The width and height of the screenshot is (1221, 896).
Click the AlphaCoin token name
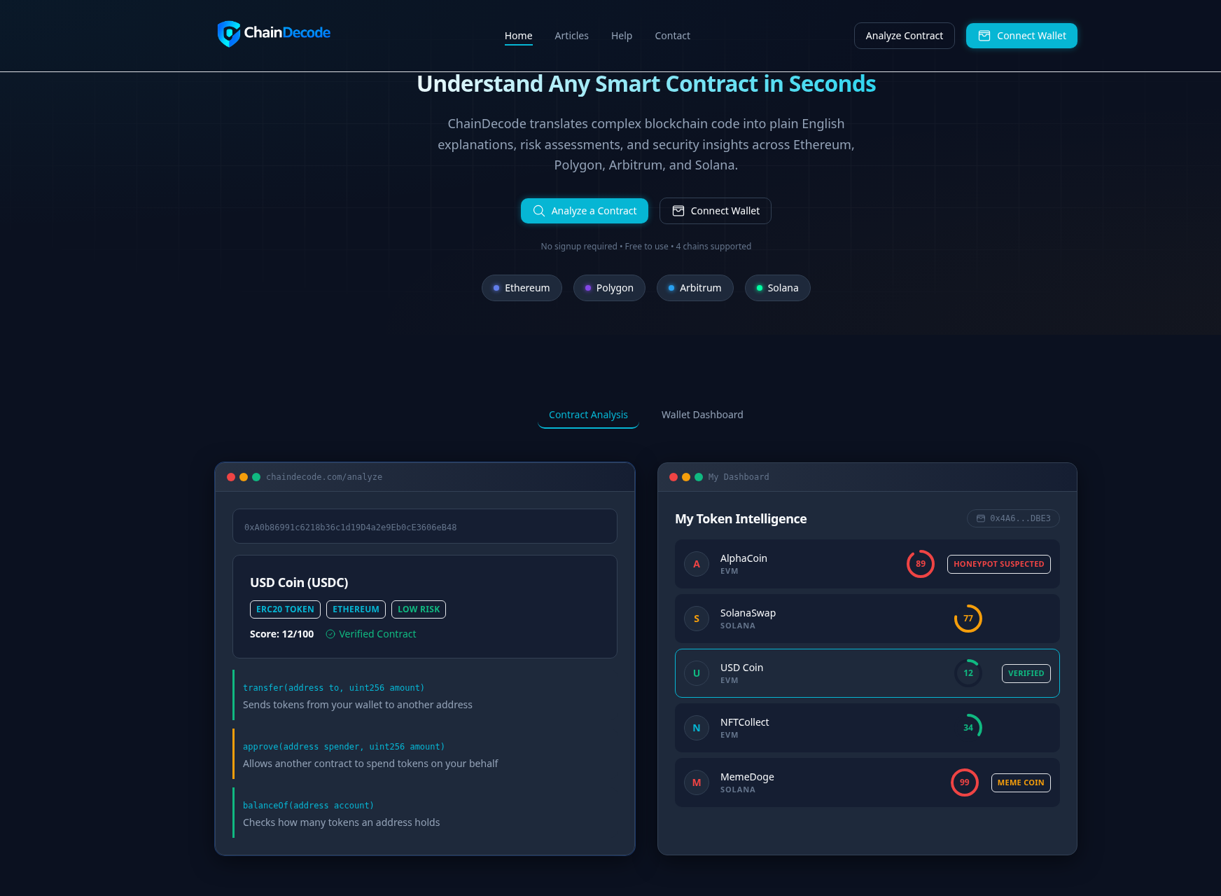click(744, 558)
